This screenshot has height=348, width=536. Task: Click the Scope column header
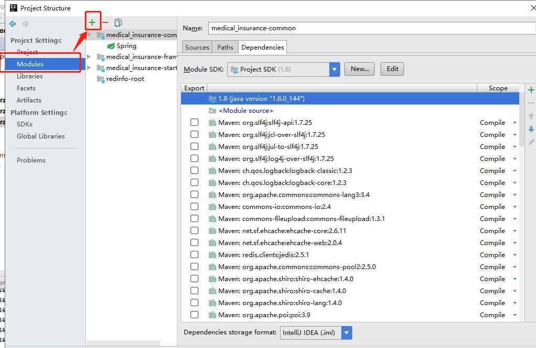click(x=498, y=88)
